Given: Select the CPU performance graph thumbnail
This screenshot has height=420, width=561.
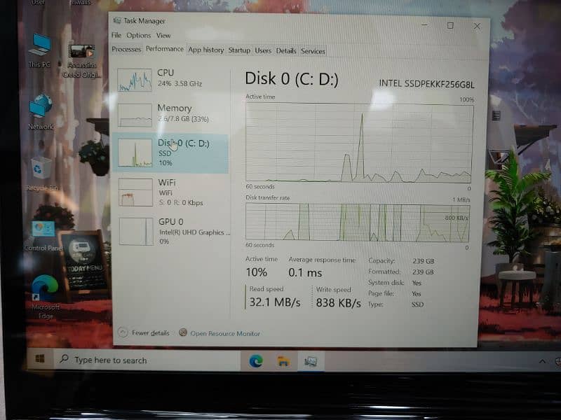Looking at the screenshot, I should point(135,80).
